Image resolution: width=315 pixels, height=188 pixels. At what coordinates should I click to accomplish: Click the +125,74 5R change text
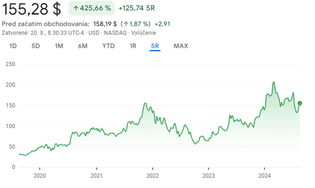137,8
